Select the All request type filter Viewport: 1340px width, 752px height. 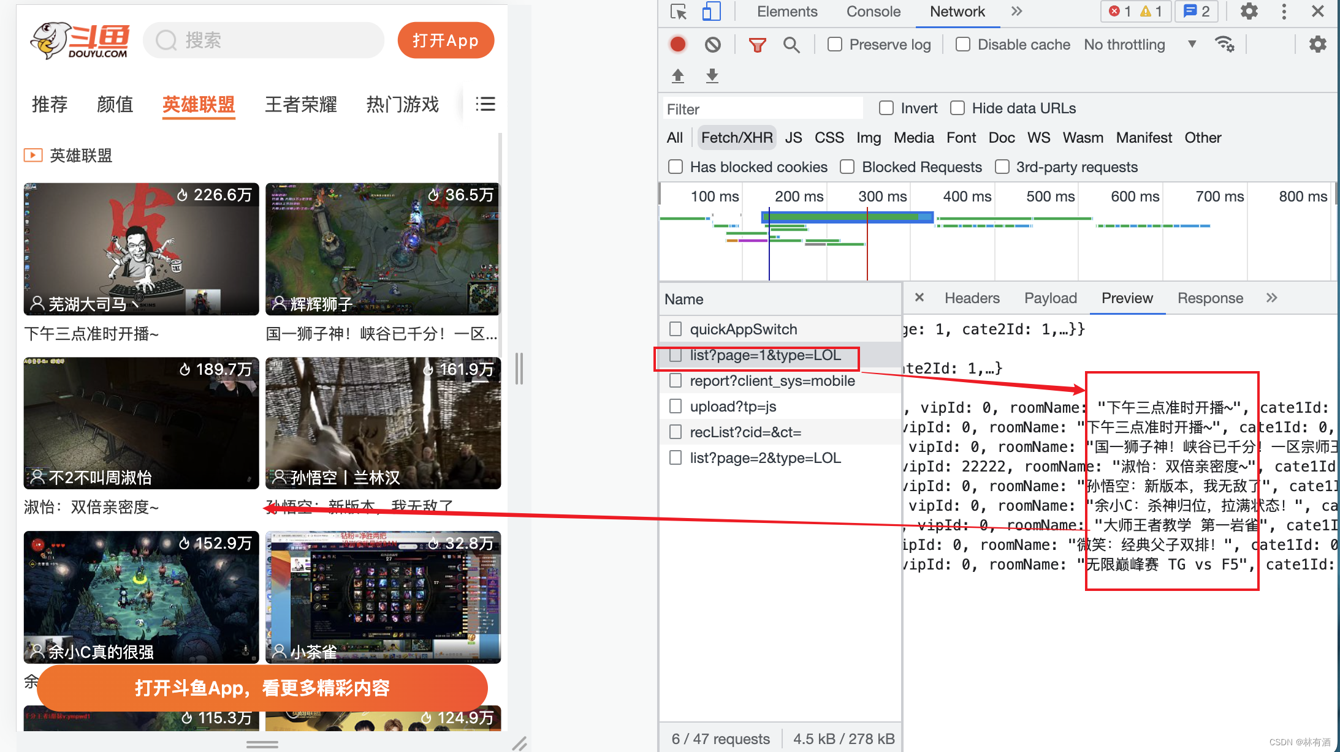point(674,138)
